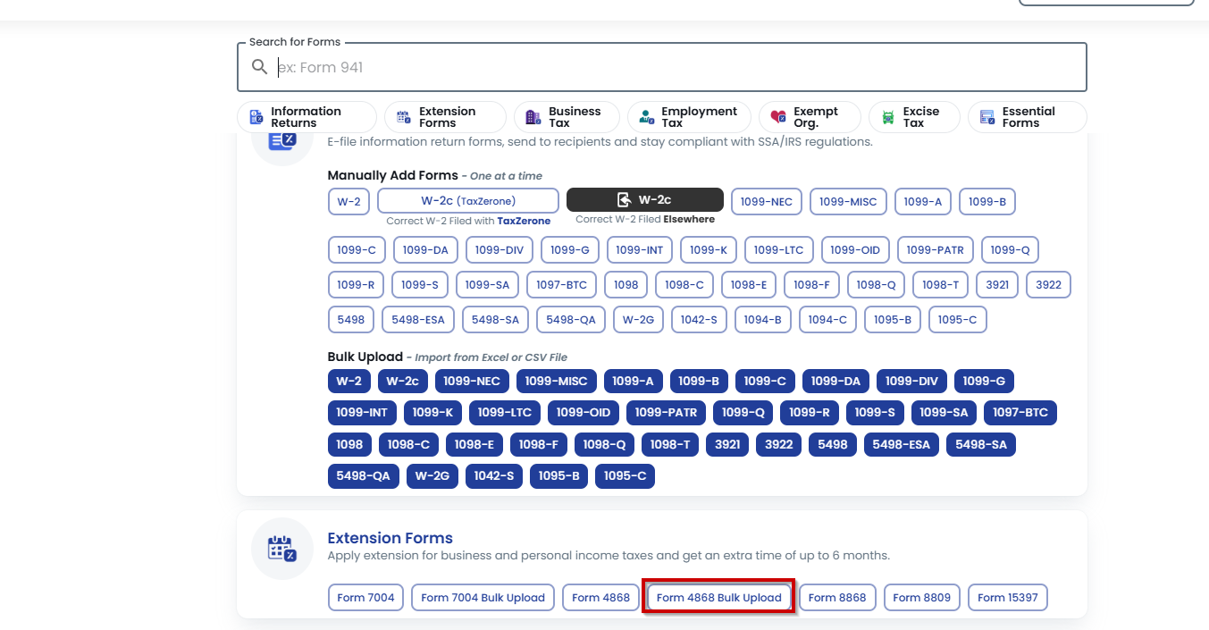Choose 1099-SA Bulk Upload (filled button)
The height and width of the screenshot is (630, 1209).
945,412
